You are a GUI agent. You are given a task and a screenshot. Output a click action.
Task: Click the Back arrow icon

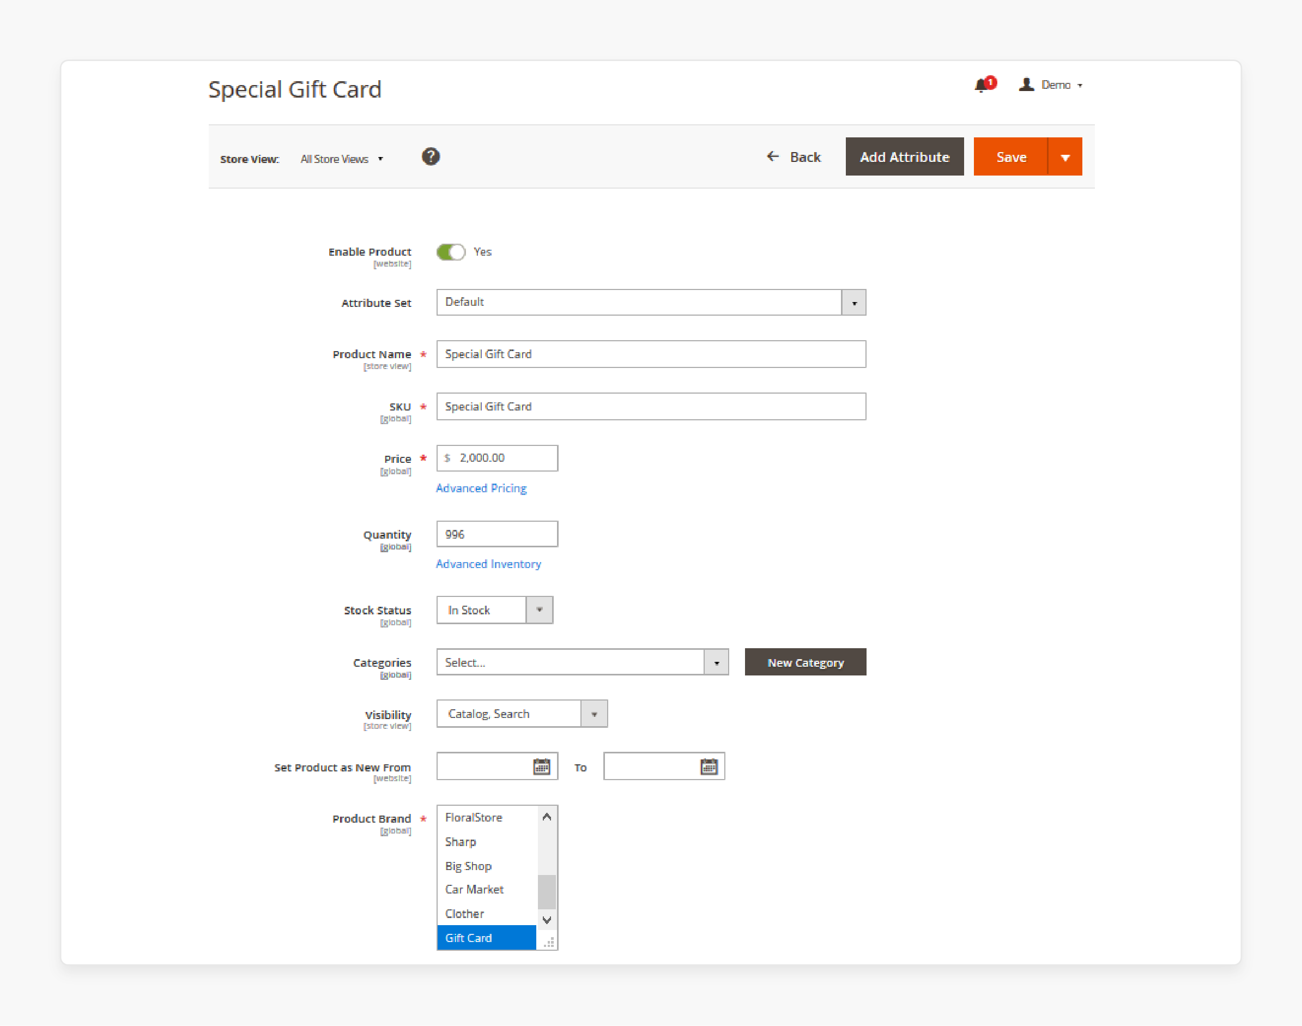(x=773, y=157)
